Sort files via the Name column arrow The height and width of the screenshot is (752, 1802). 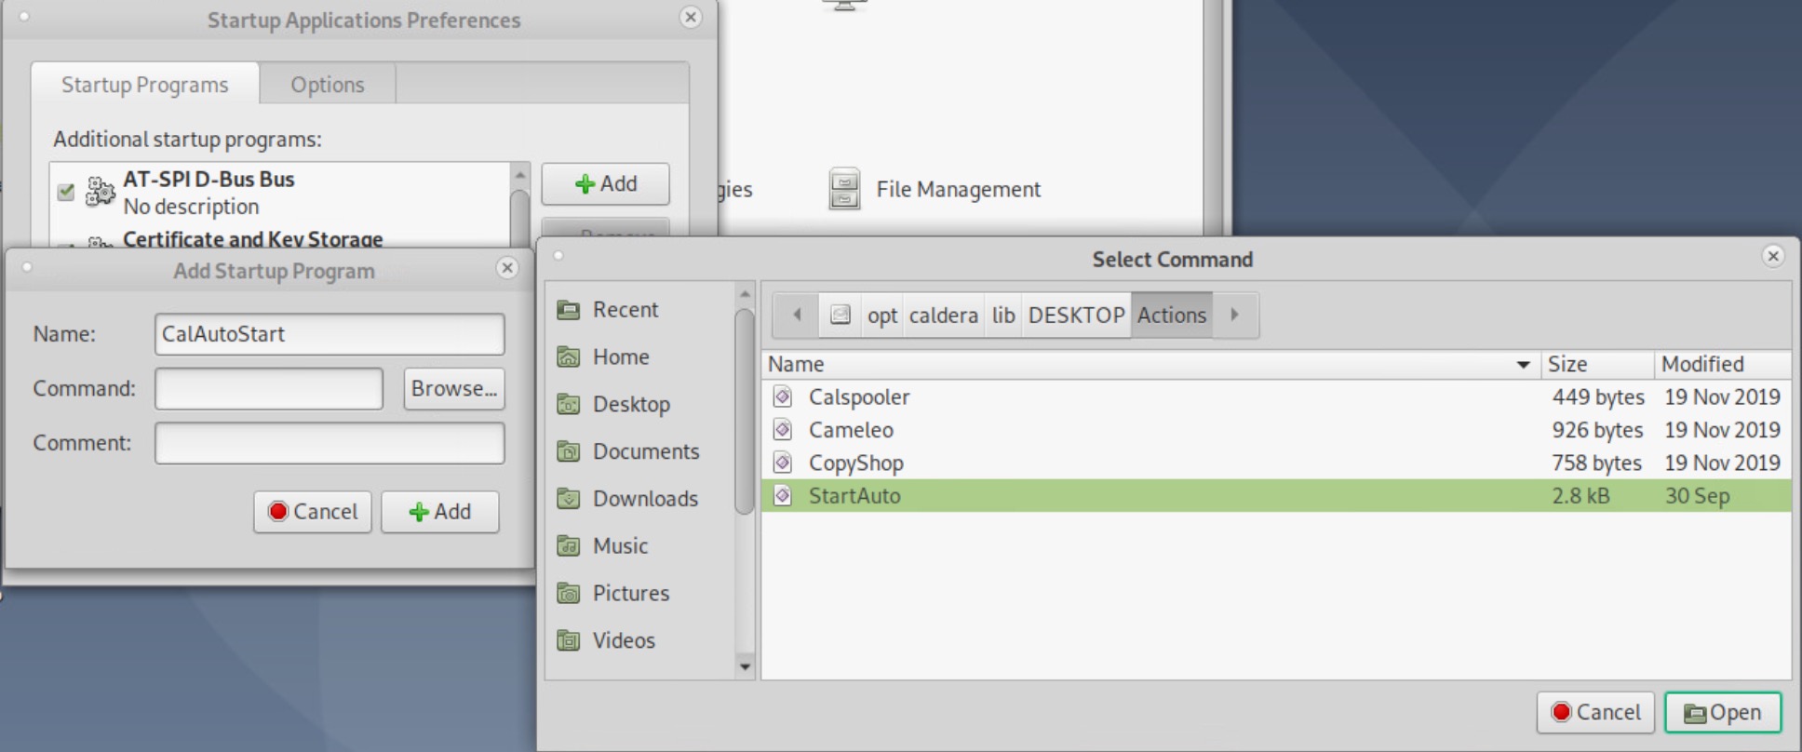point(1523,365)
